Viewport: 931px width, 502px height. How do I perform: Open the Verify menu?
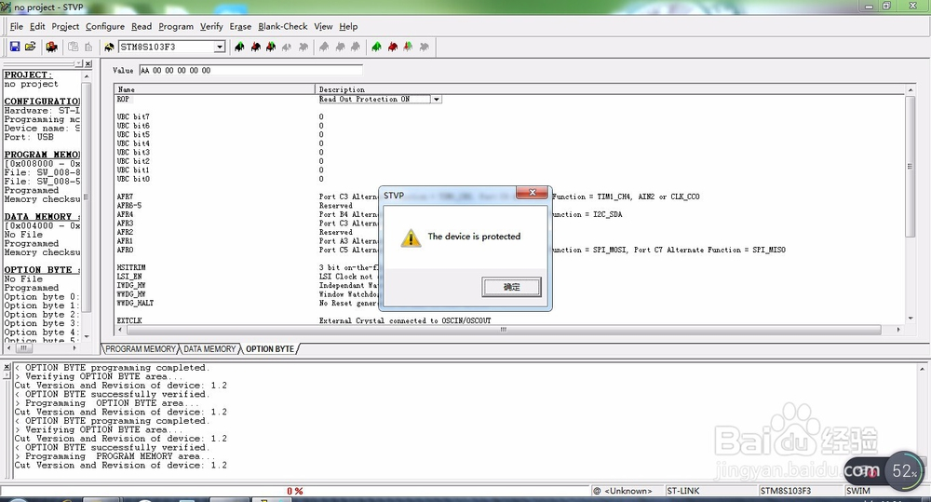211,26
